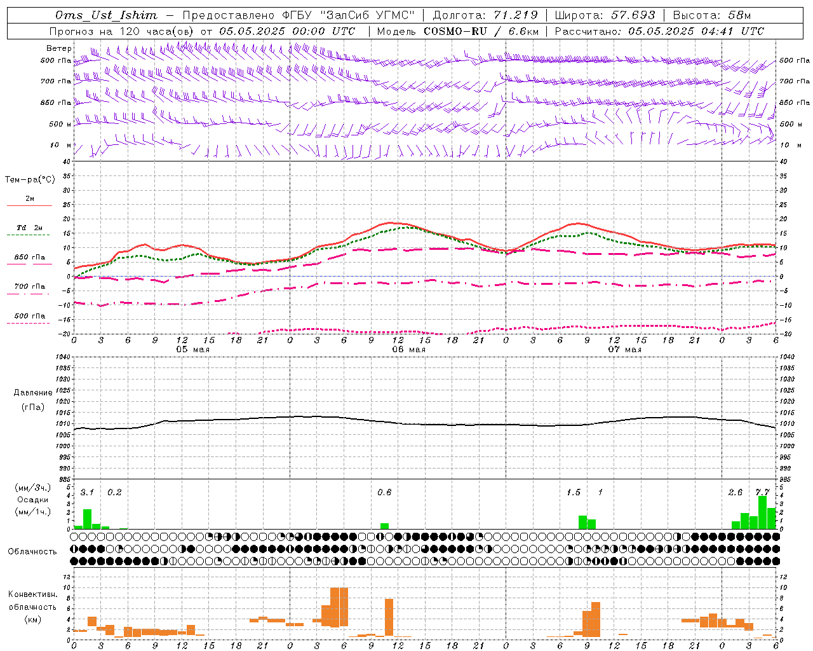Click the dashed line sample under Td 2м
813x651 pixels.
coord(28,235)
